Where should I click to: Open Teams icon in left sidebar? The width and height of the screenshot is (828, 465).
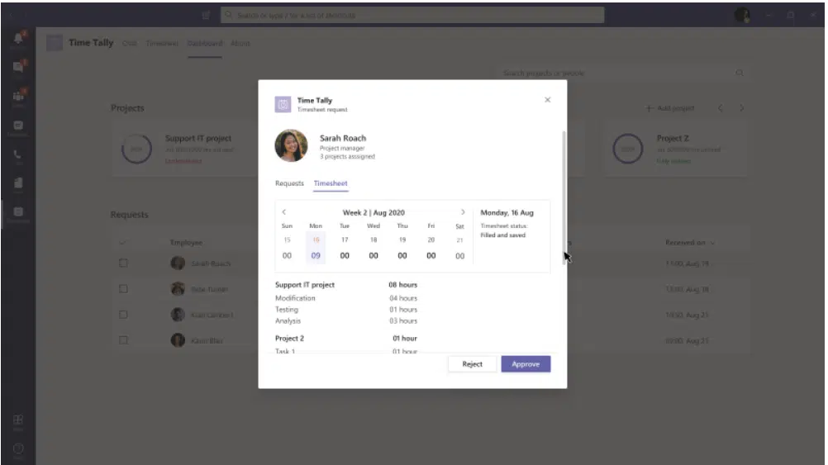click(x=18, y=96)
